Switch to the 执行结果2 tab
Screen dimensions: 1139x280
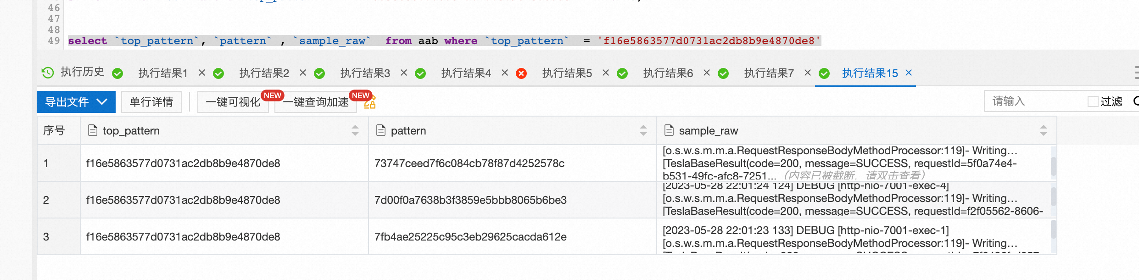coord(264,73)
